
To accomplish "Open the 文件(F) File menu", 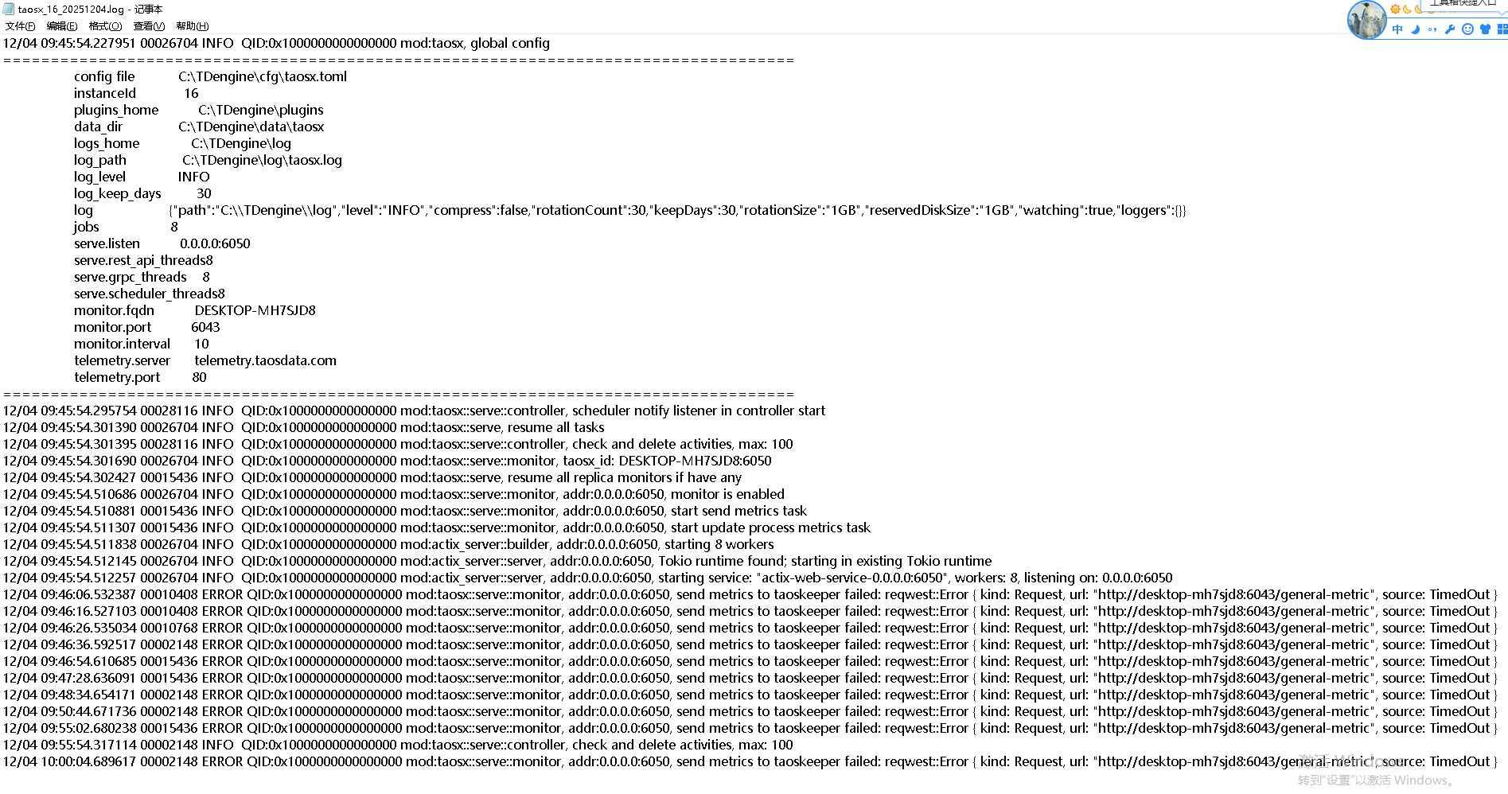I will coord(20,26).
